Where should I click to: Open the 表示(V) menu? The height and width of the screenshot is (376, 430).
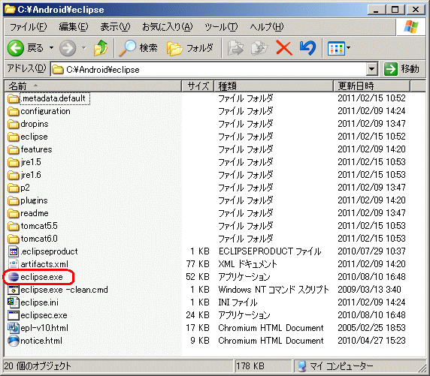[115, 27]
